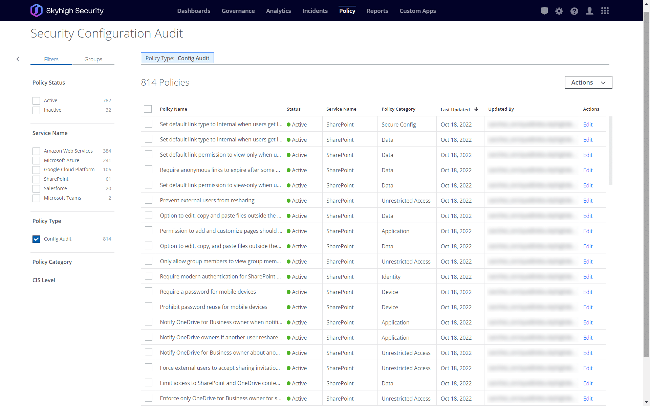
Task: Click the policies table vertical scrollbar
Action: point(610,151)
